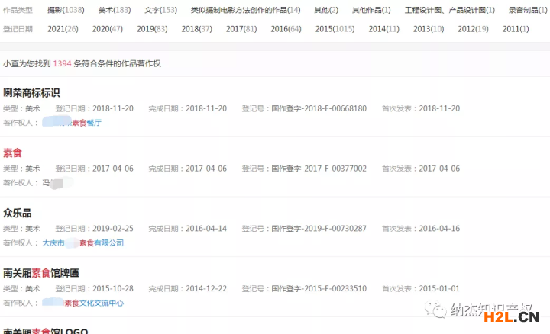Select 其他(2) work type filter
Viewport: 550px width, 334px height.
[326, 10]
